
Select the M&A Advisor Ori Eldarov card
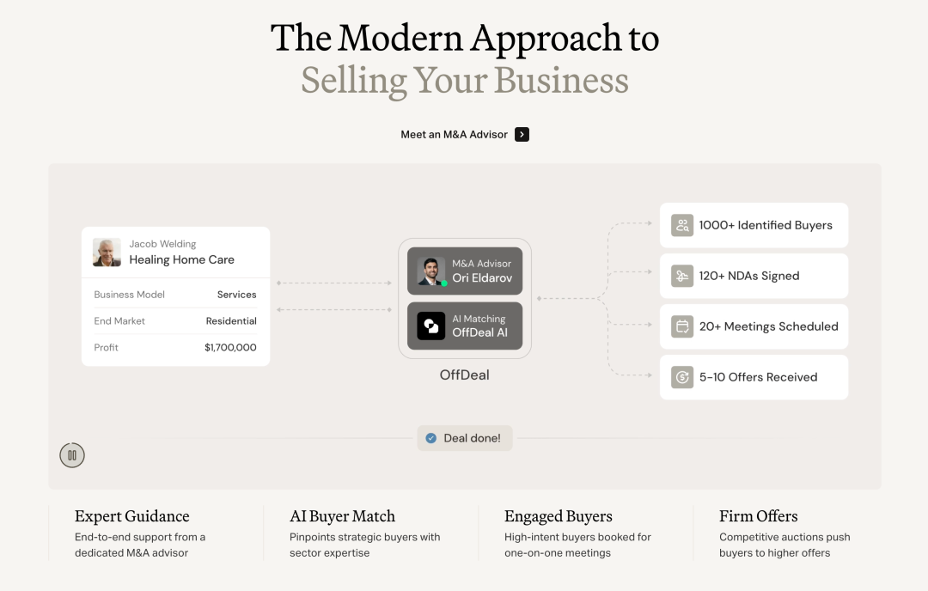[465, 271]
